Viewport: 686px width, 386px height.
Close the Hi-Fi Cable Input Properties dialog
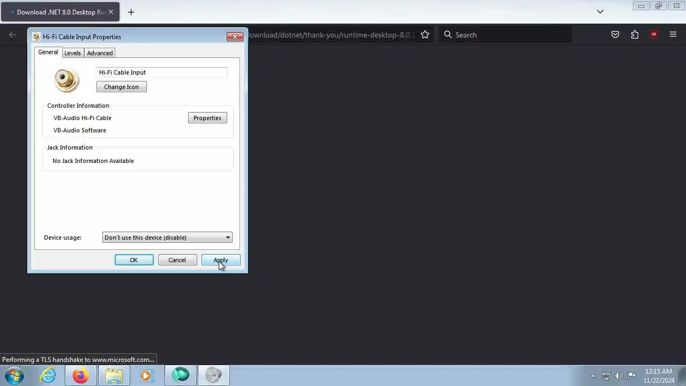pyautogui.click(x=235, y=36)
